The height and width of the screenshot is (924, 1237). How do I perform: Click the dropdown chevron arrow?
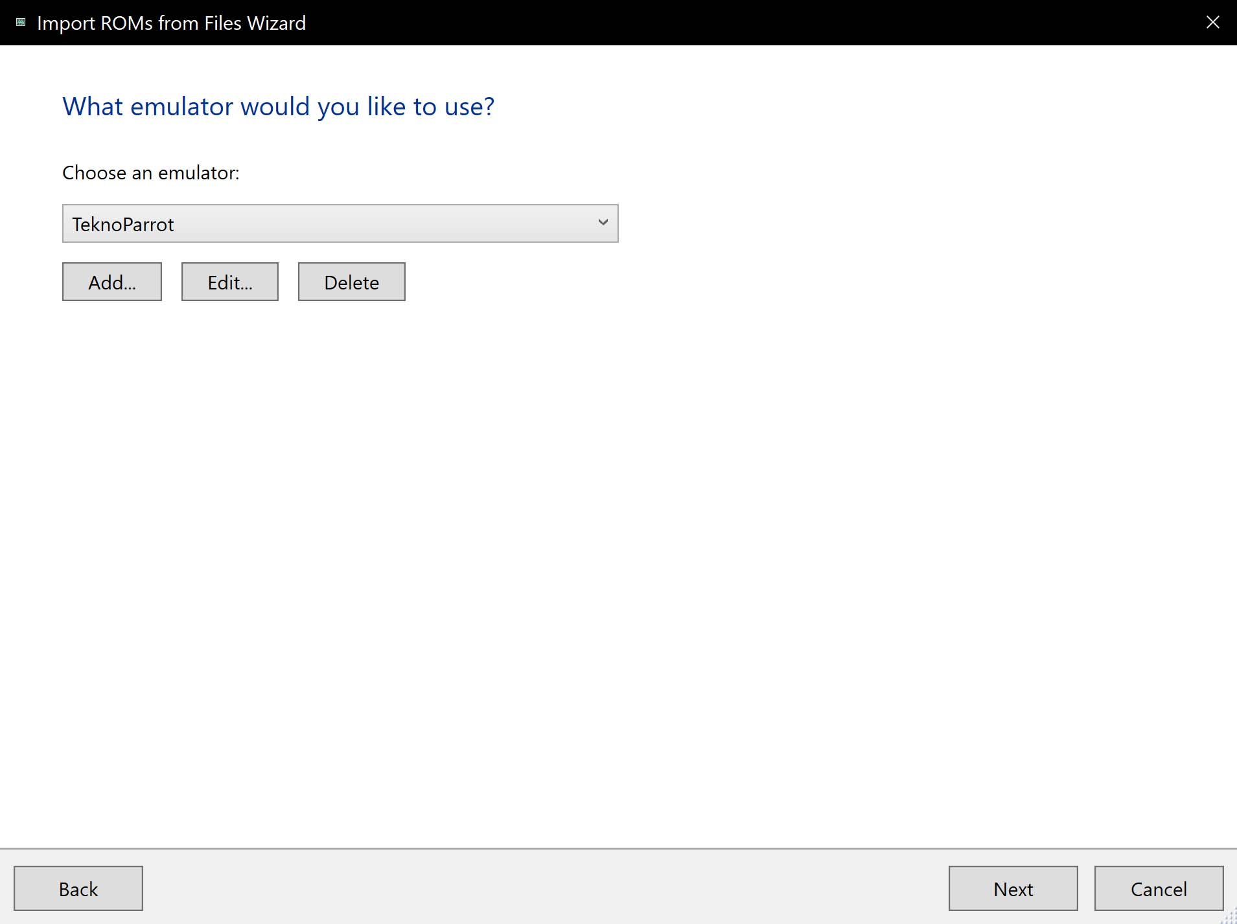tap(603, 223)
